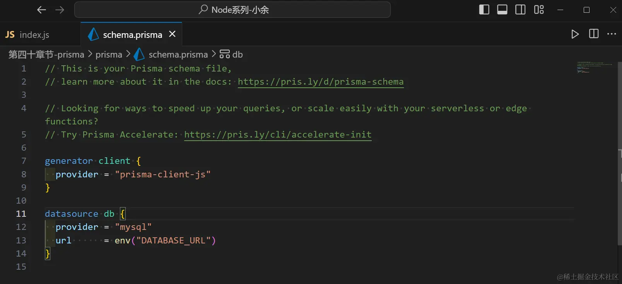
Task: Expand the prisma breadcrumb folder
Action: pos(109,54)
